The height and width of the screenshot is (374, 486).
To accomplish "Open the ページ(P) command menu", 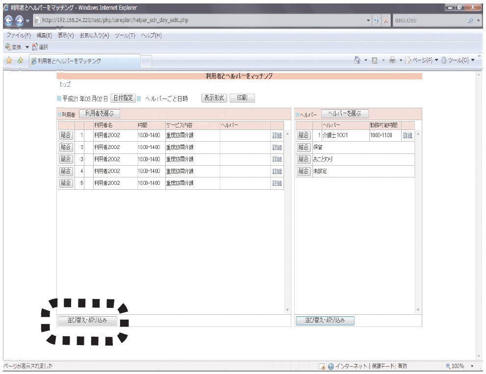I will pos(422,60).
